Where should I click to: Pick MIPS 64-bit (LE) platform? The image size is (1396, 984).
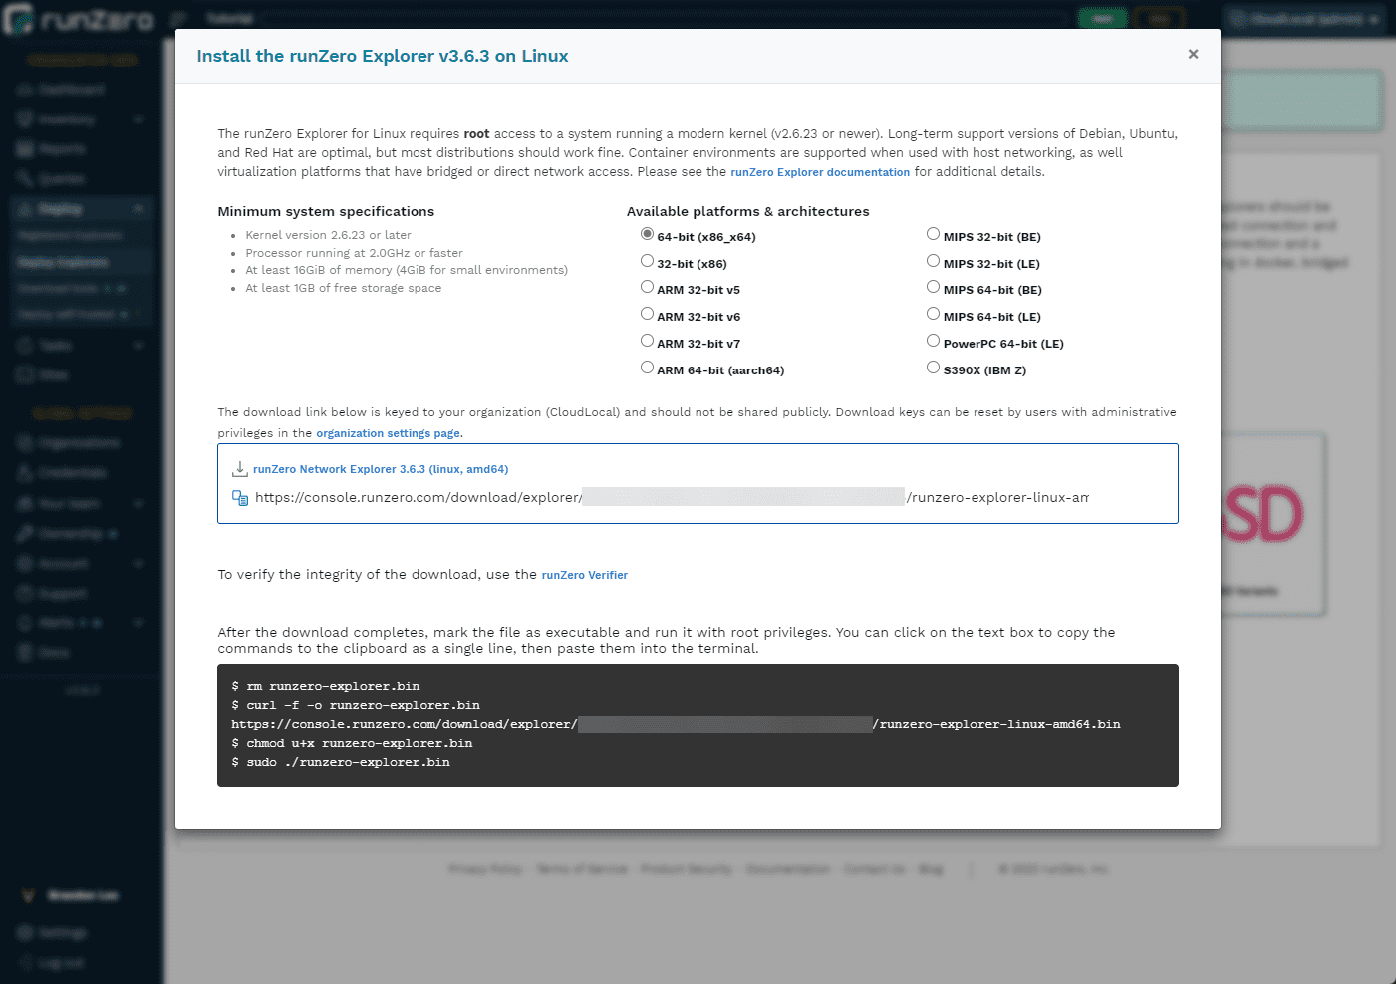933,314
